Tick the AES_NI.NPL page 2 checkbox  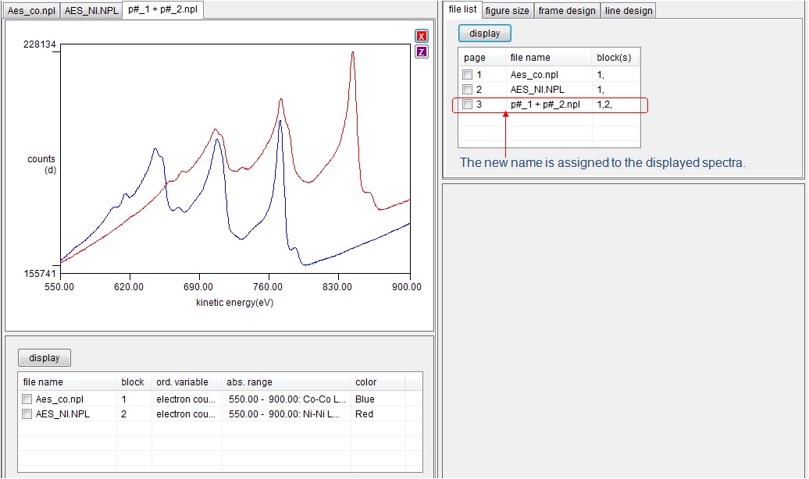[467, 90]
